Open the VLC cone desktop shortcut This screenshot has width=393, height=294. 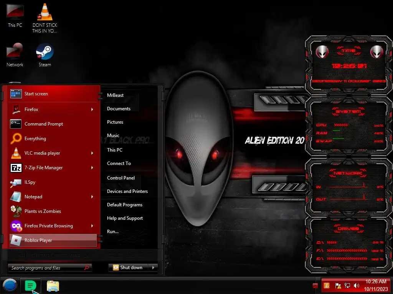tap(45, 18)
